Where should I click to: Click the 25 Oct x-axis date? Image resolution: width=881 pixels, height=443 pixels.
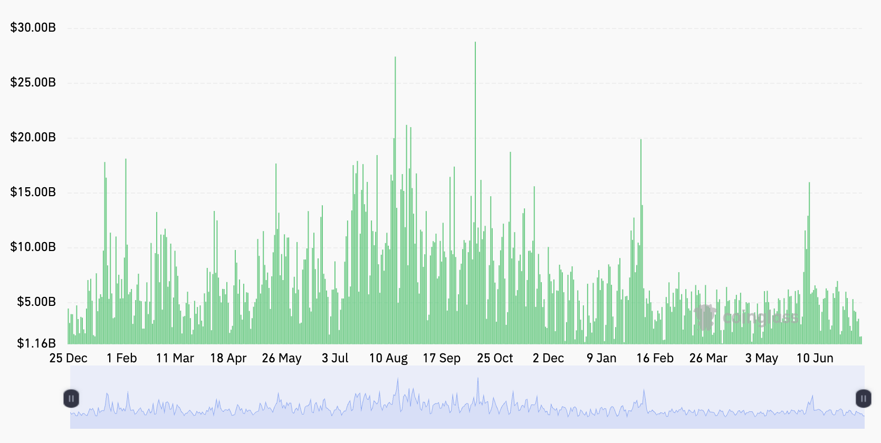[x=495, y=358]
